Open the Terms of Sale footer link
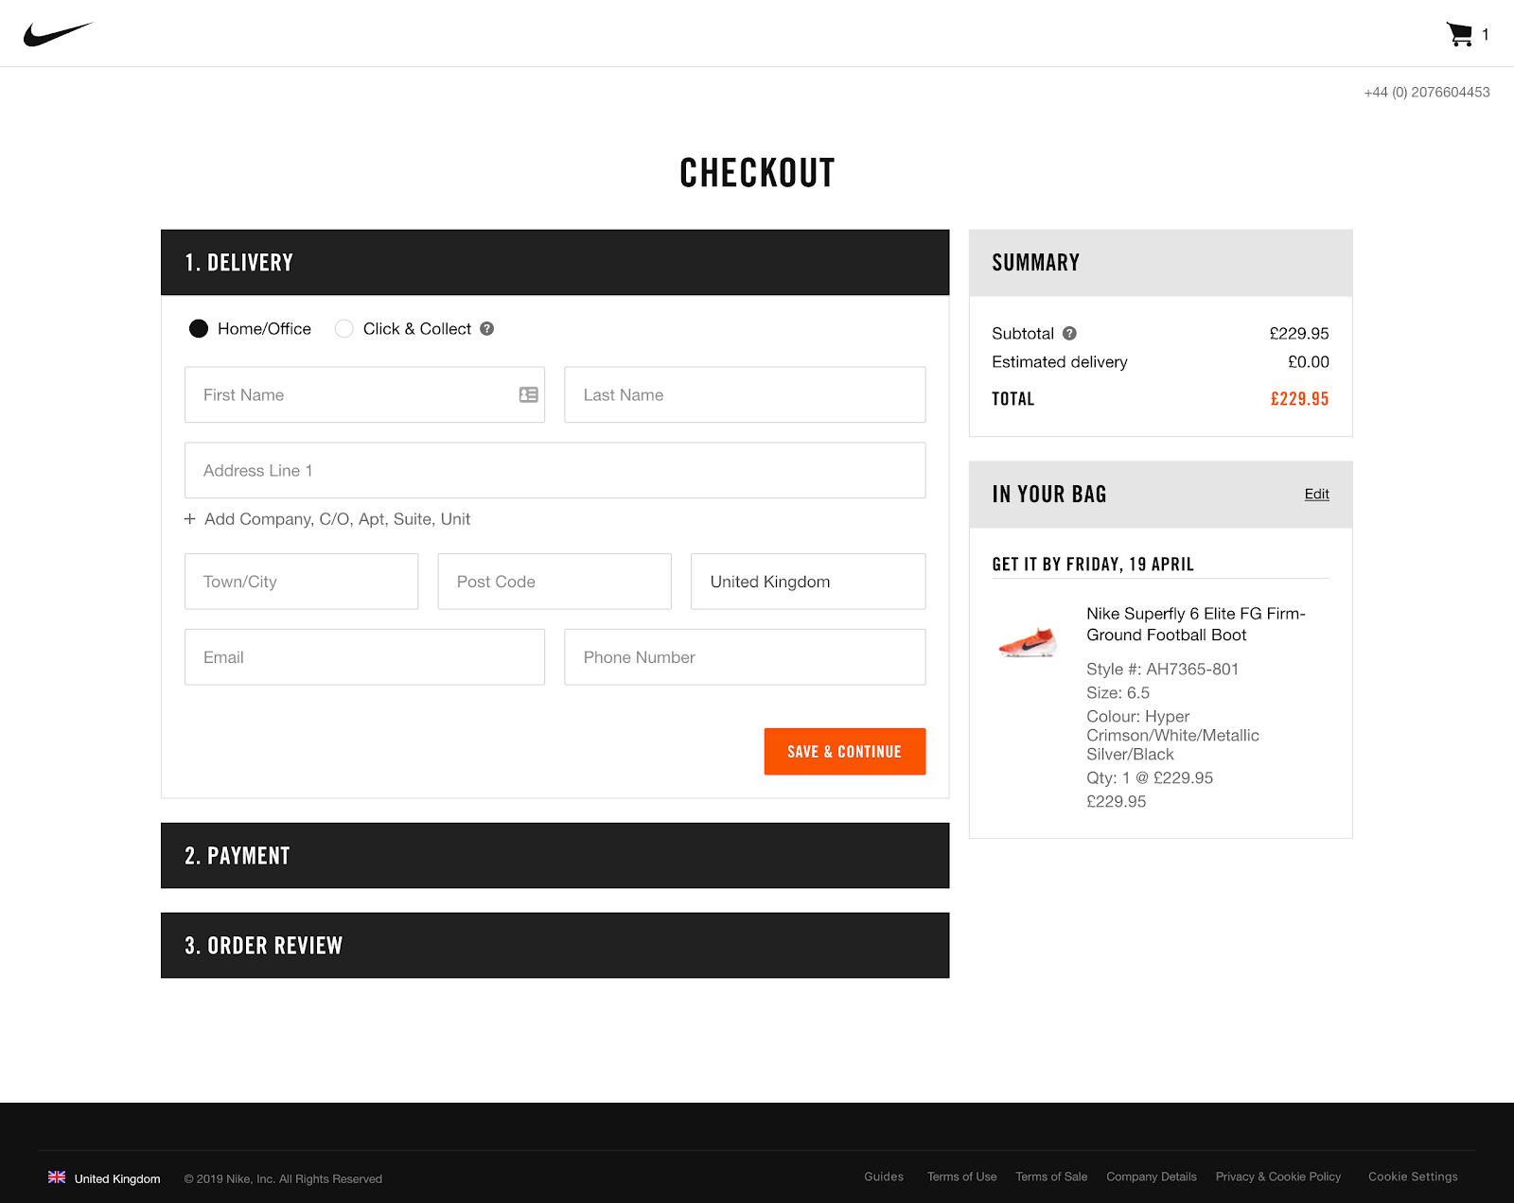Screen dimensions: 1514x1203 [1051, 1177]
